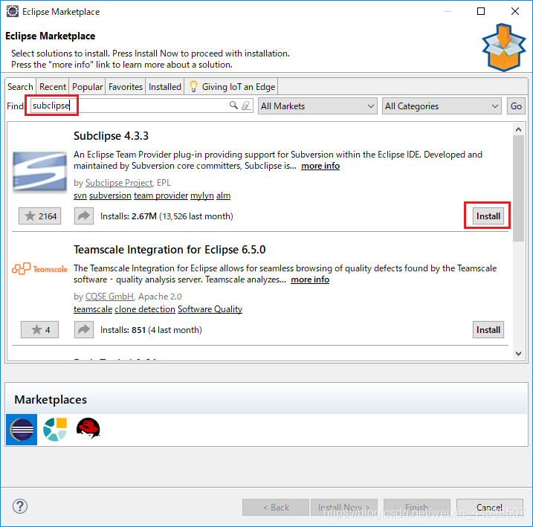Maximize the Eclipse Marketplace window
The width and height of the screenshot is (533, 527).
(x=481, y=11)
